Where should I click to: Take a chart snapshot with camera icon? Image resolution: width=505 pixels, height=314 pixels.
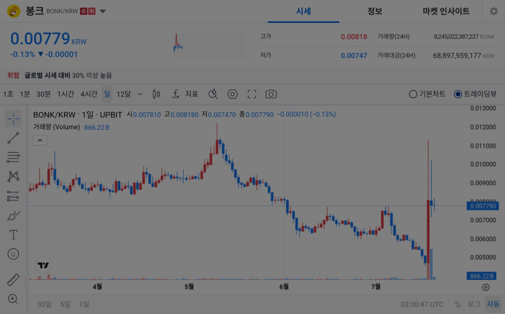pos(271,94)
